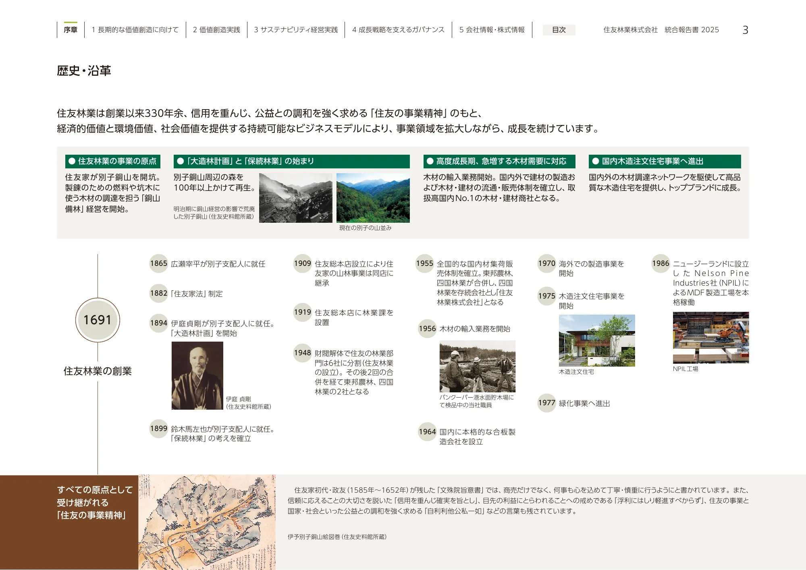Screen dimensions: 806x570
Task: Click the portrait photo of 伊庭貞剛
Action: click(x=197, y=375)
